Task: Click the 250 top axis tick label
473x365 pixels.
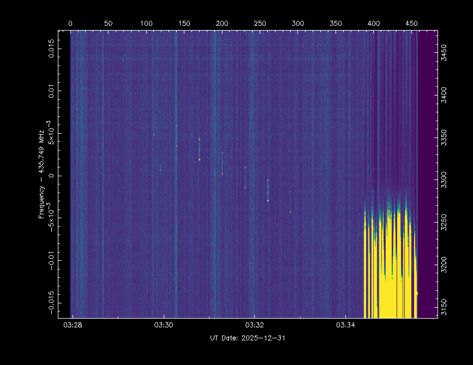Action: (260, 24)
